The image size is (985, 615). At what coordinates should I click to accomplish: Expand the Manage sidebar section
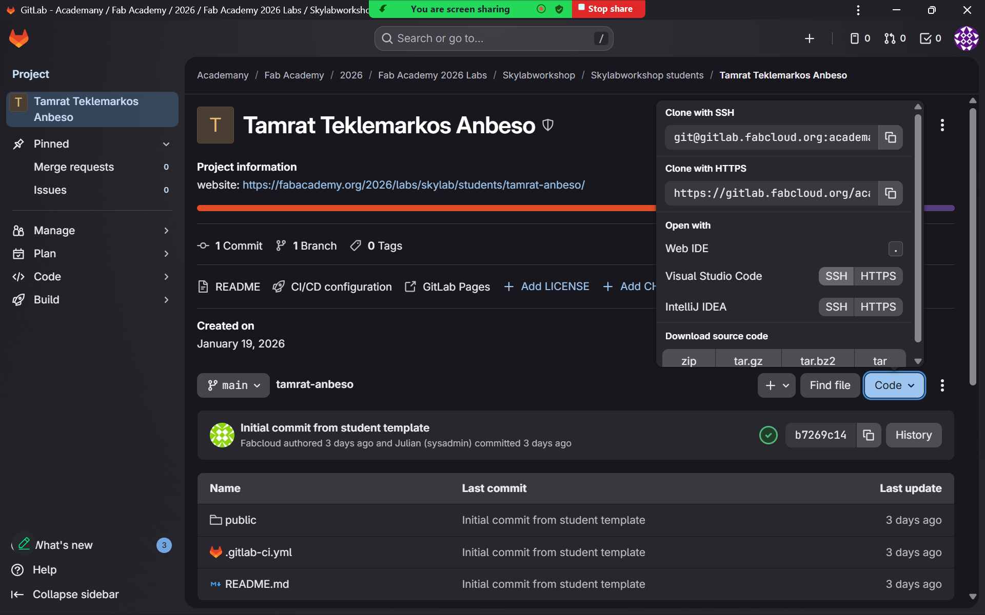click(92, 231)
